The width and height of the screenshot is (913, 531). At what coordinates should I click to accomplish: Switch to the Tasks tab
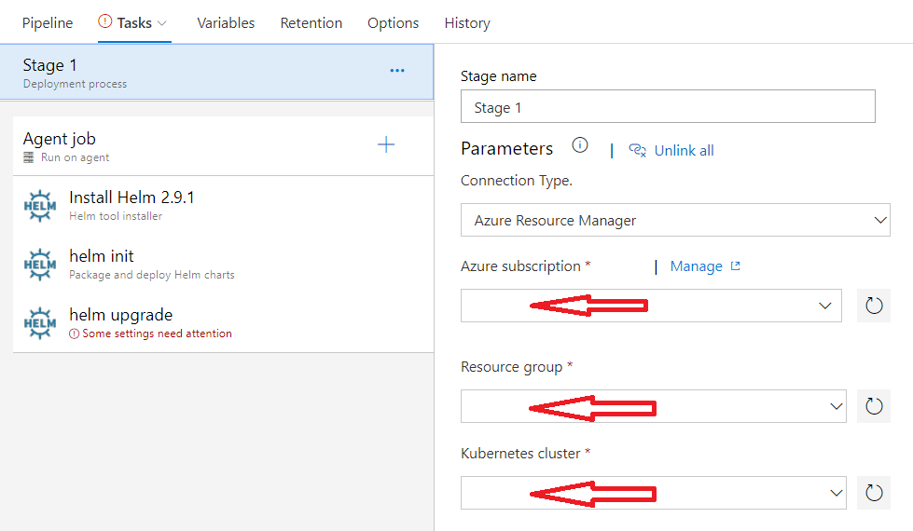[134, 22]
